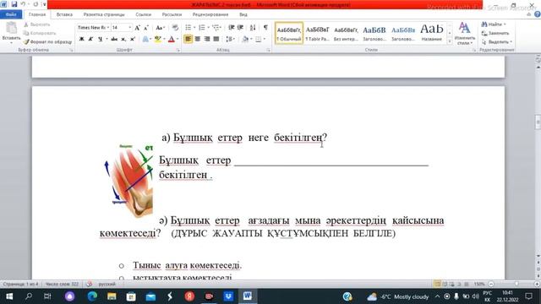Select the 'Тыныс алуға көмектеседі' option bullet

122,266
